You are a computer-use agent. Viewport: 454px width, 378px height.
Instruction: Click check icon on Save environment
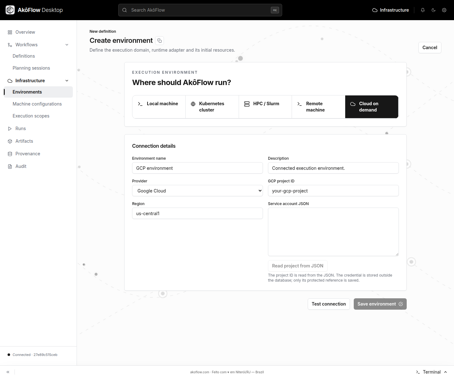point(401,304)
